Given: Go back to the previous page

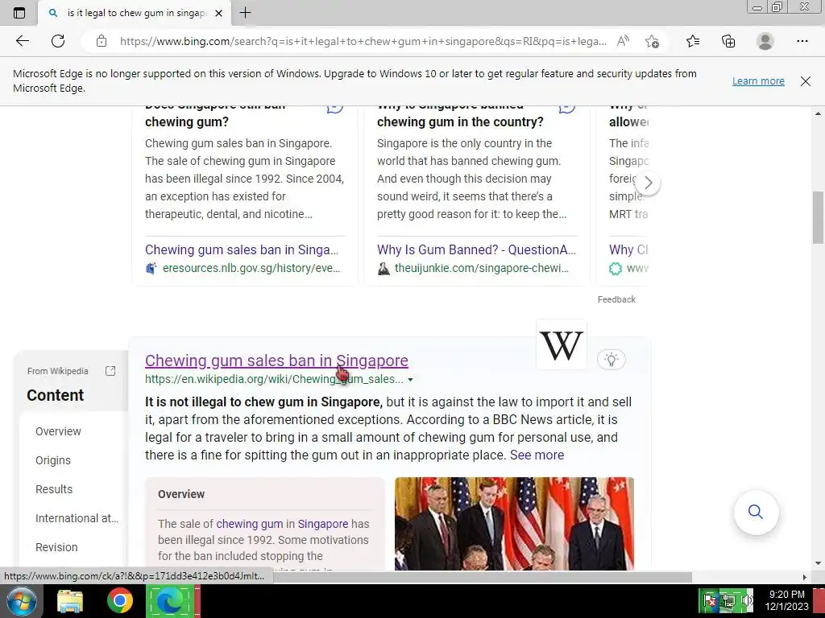Looking at the screenshot, I should click(22, 41).
